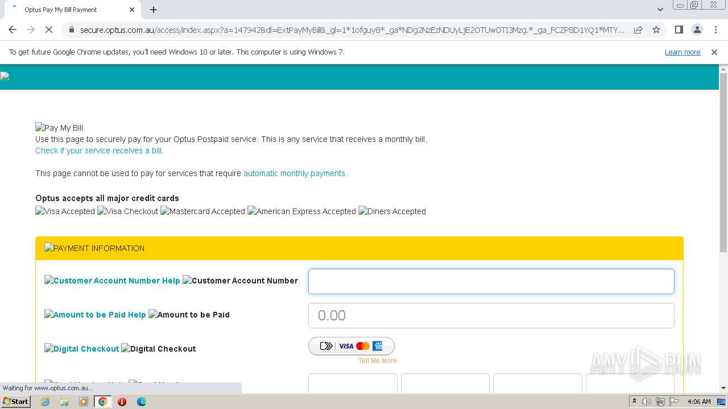Click the Diners Accepted image
The width and height of the screenshot is (728, 409).
coord(392,211)
